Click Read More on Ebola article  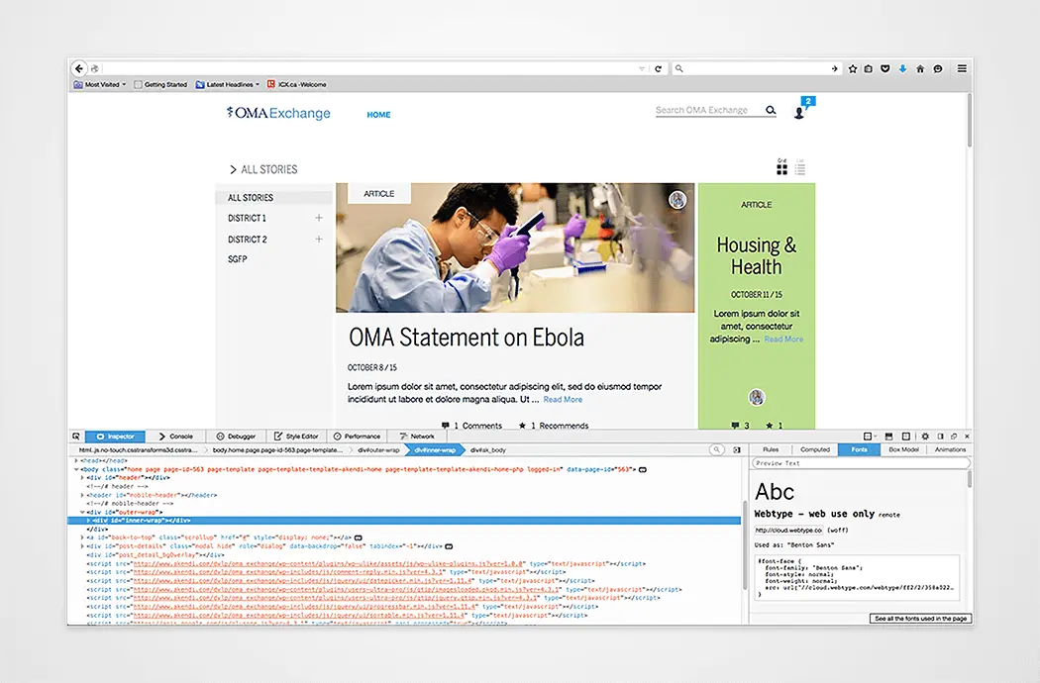(563, 399)
